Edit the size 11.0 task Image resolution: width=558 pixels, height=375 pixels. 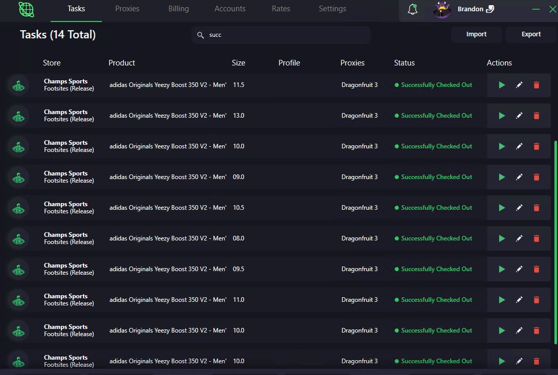519,300
